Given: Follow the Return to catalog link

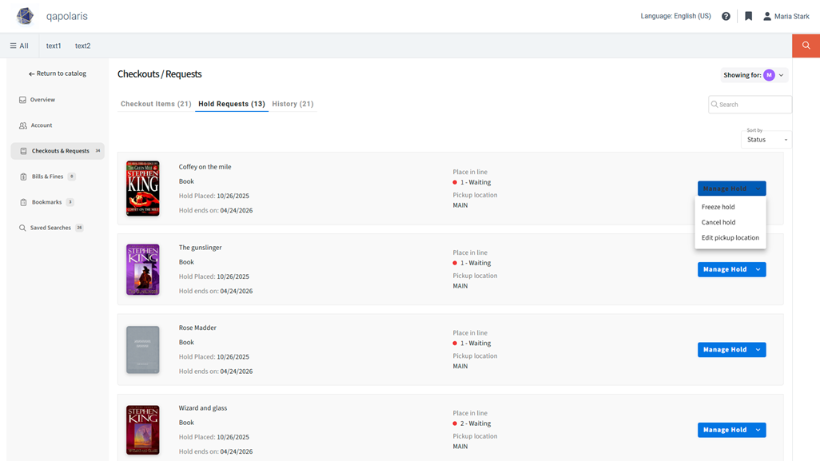Looking at the screenshot, I should 62,74.
